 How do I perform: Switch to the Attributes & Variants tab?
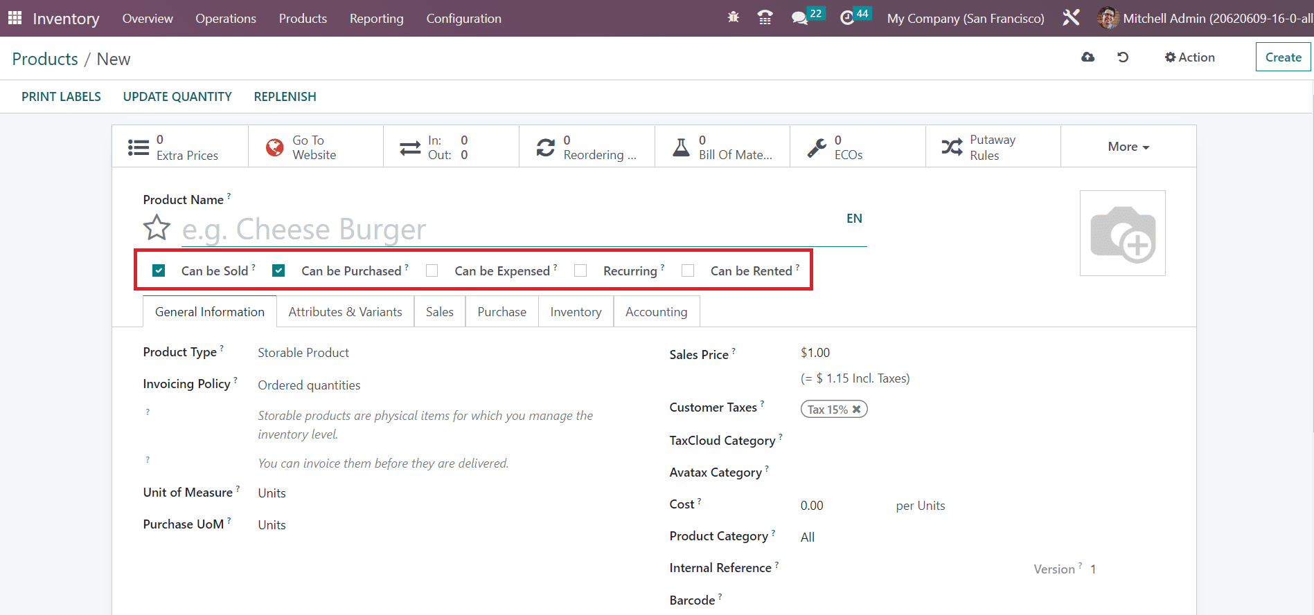pyautogui.click(x=345, y=312)
